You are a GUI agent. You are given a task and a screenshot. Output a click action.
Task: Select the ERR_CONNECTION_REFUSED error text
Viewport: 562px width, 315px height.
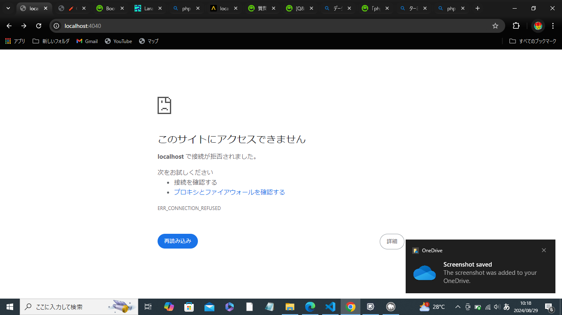point(189,208)
